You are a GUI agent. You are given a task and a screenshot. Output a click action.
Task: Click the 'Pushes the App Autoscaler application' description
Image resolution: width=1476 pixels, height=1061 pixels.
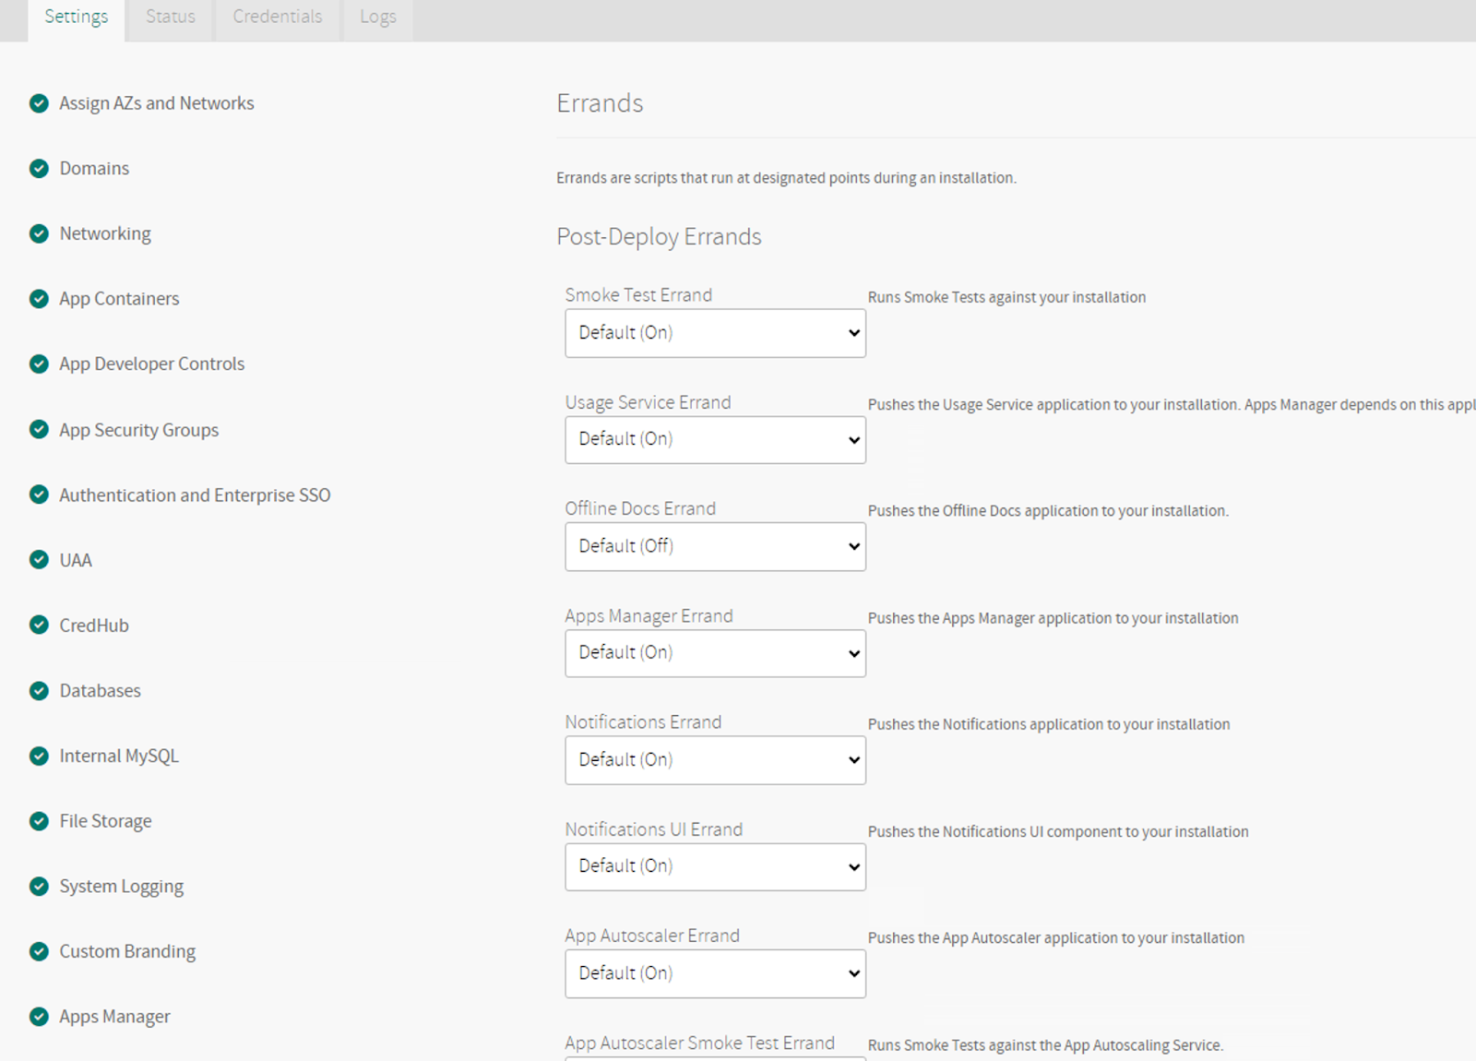point(1056,937)
